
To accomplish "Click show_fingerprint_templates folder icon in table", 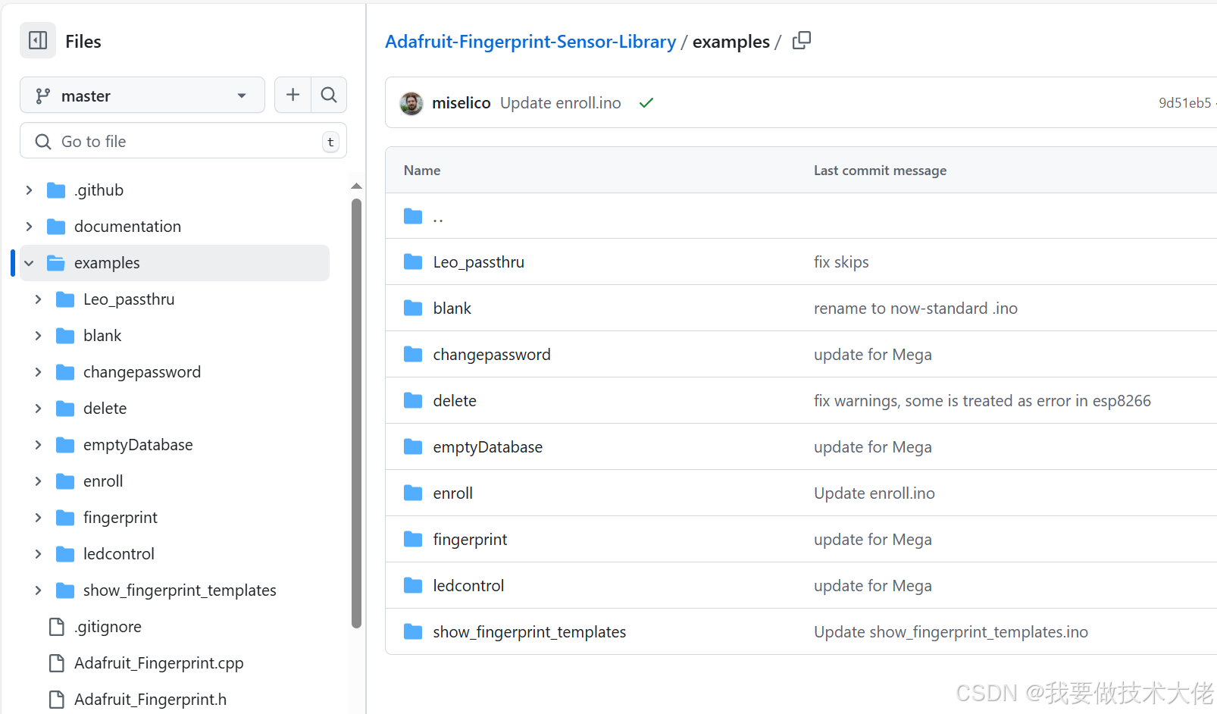I will pyautogui.click(x=413, y=632).
